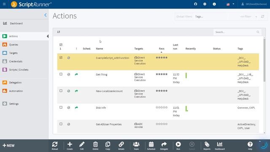Sort by the Sched. column header
This screenshot has height=152, width=270.
(x=87, y=49)
